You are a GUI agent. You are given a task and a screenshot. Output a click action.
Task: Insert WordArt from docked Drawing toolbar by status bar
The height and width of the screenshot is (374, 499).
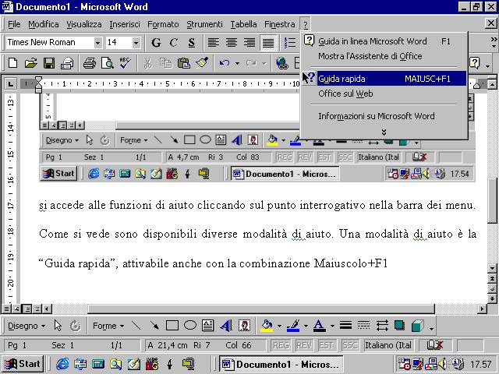(x=226, y=326)
